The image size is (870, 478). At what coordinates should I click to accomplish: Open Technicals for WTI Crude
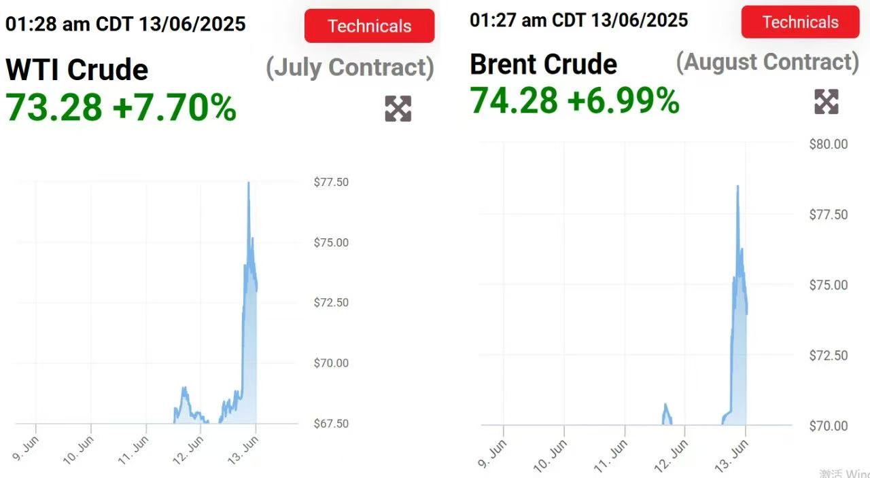coord(369,26)
